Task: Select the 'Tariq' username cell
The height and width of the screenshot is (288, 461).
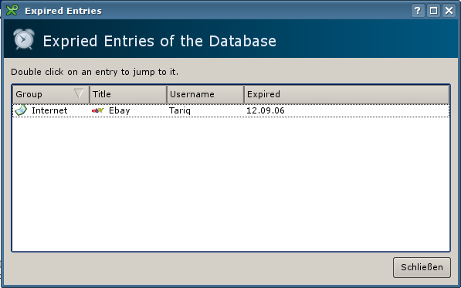Action: 206,110
